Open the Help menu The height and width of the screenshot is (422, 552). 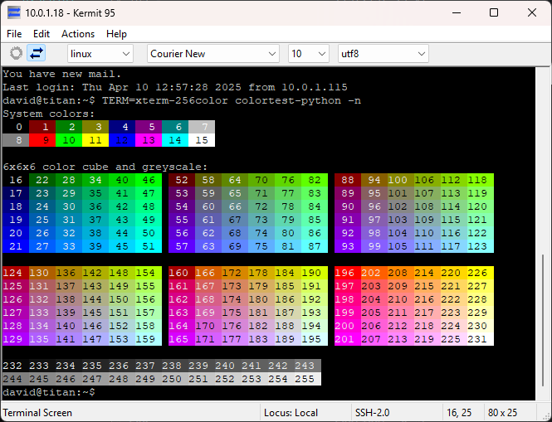116,34
